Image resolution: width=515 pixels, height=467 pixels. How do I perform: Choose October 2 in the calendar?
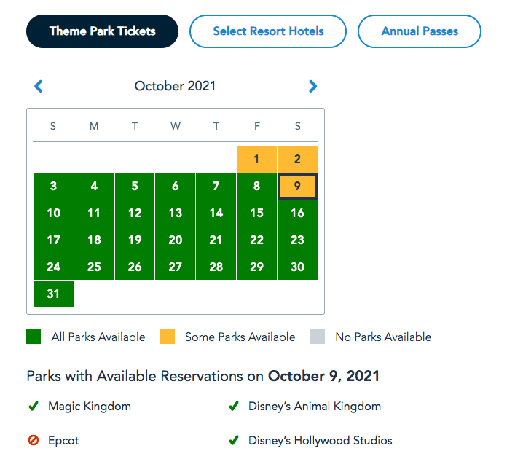point(297,160)
